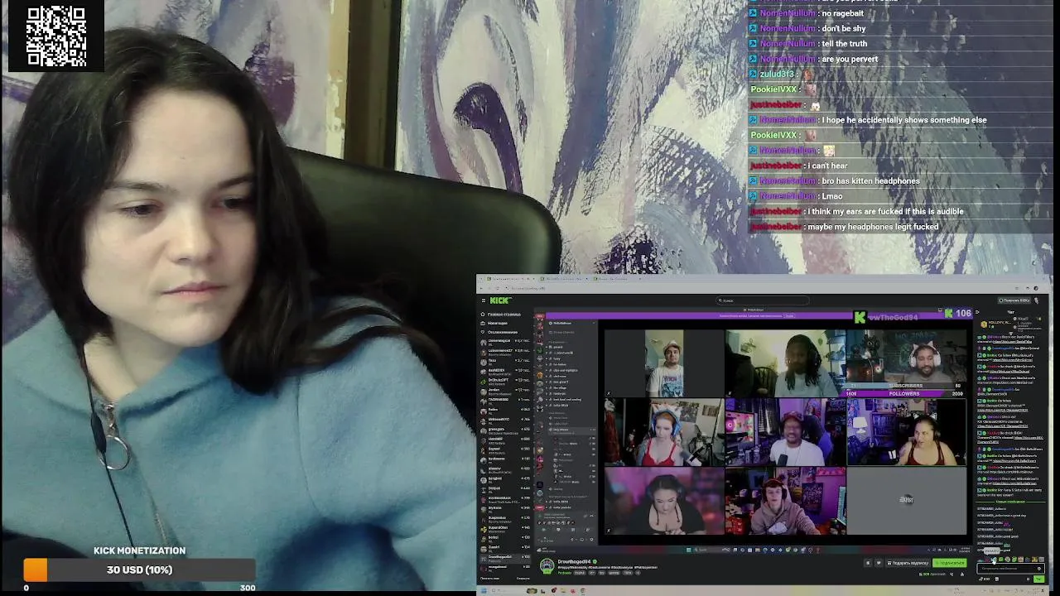
Task: Click the green KICK logo in the browser
Action: (500, 300)
